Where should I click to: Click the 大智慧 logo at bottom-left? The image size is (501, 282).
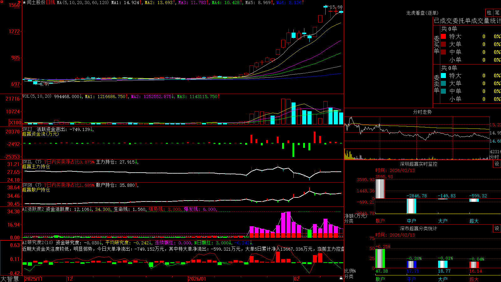click(x=10, y=279)
